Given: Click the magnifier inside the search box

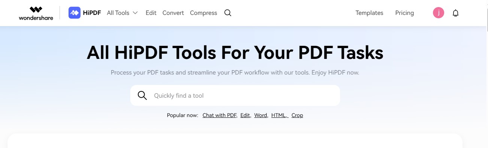Looking at the screenshot, I should pos(142,95).
